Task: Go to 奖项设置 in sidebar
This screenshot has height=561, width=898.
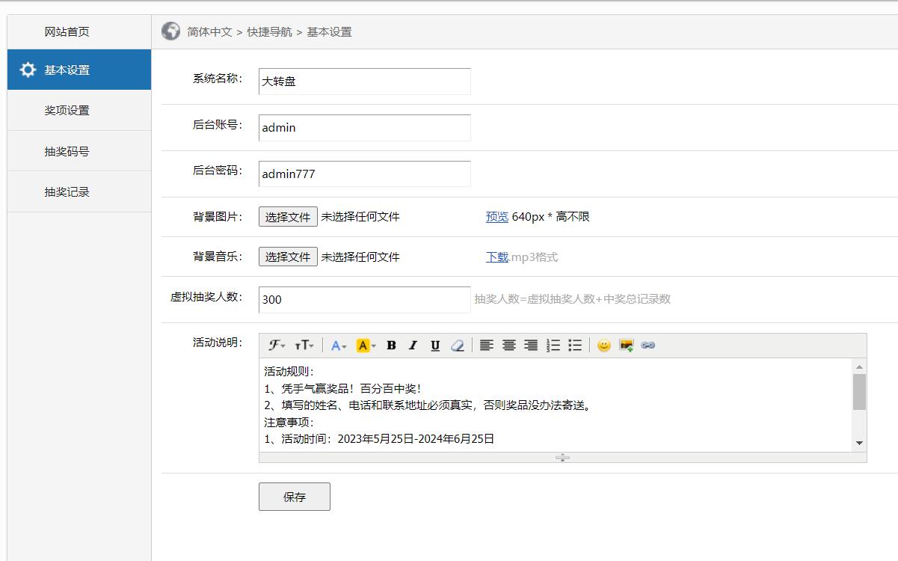Action: click(67, 111)
